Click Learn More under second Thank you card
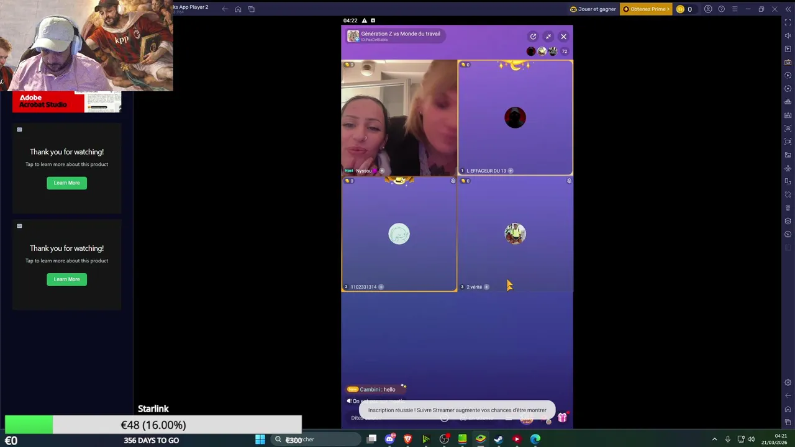The height and width of the screenshot is (447, 795). [x=66, y=279]
